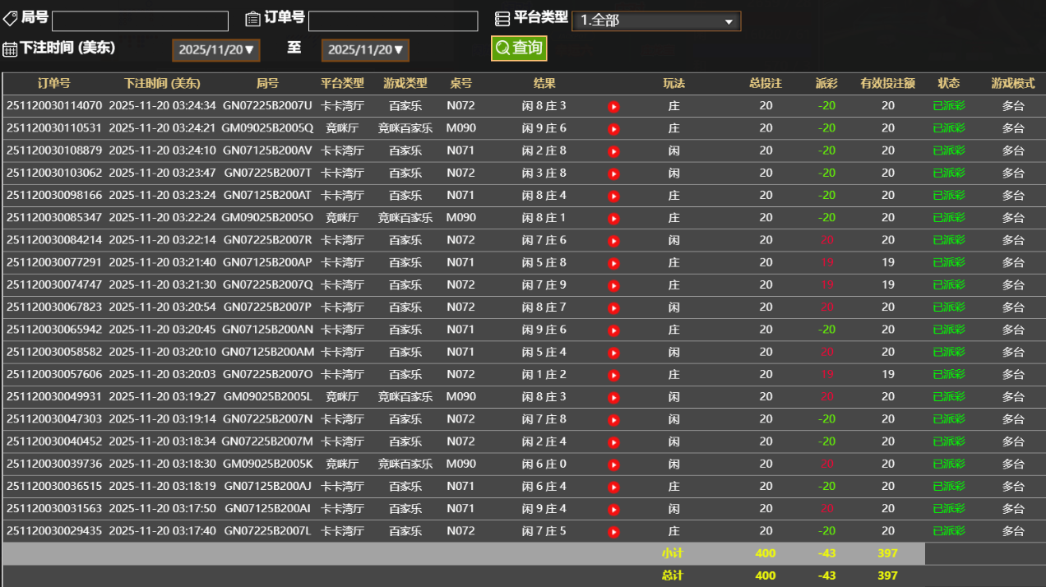This screenshot has width=1046, height=587.
Task: Expand the end date picker after 至
Action: (x=365, y=50)
